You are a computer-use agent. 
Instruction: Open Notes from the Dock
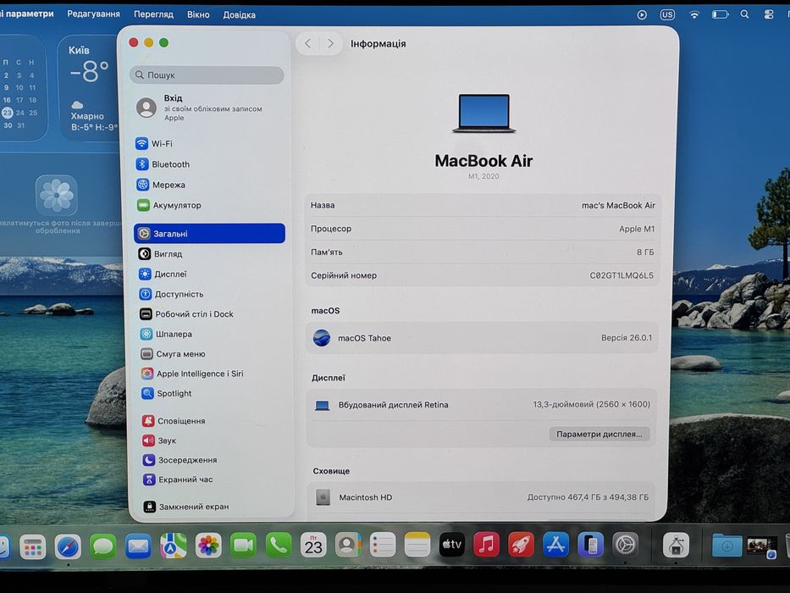tap(417, 545)
